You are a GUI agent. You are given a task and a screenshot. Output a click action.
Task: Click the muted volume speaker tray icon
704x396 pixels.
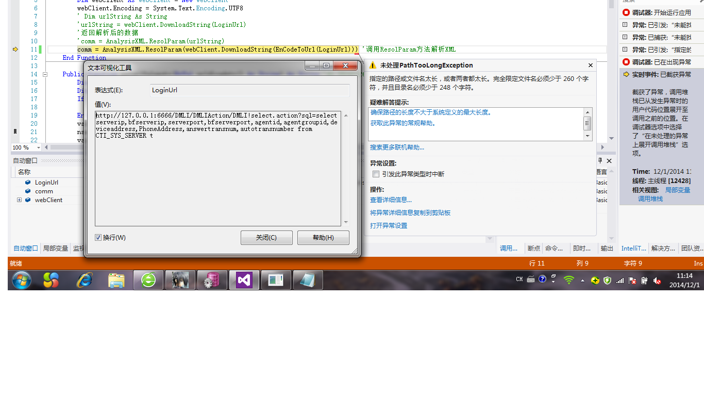tap(657, 280)
